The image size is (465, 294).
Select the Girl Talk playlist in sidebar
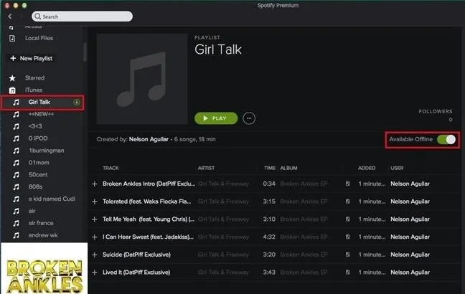[x=42, y=103]
